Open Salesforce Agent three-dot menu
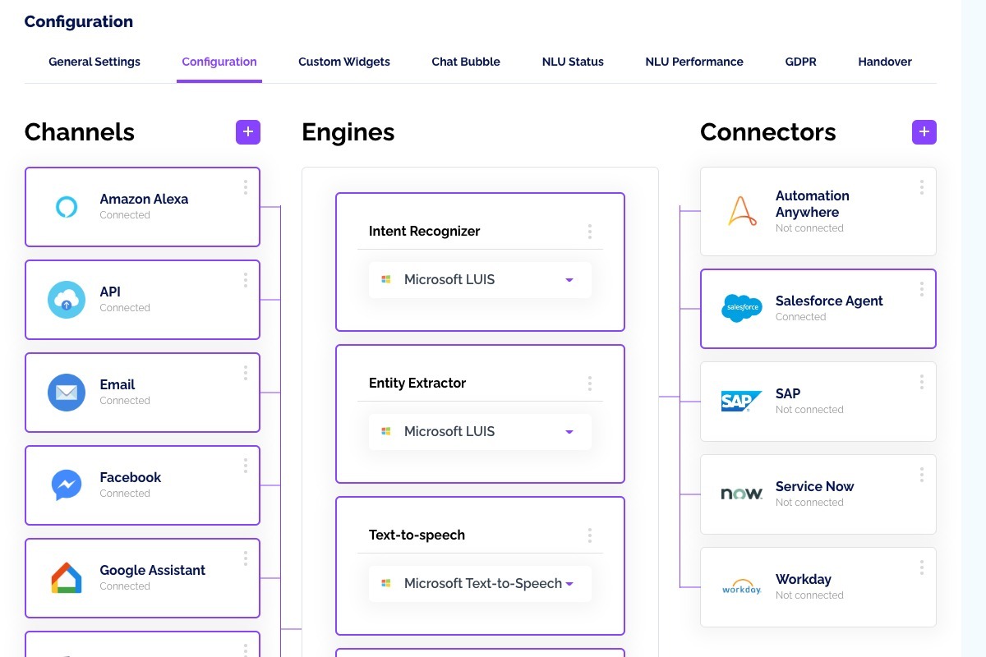The height and width of the screenshot is (657, 986). point(921,289)
